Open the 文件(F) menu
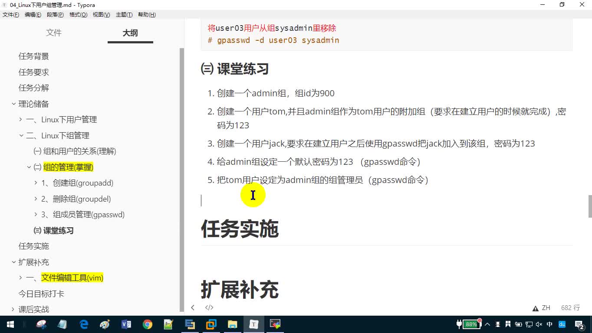 [11, 15]
